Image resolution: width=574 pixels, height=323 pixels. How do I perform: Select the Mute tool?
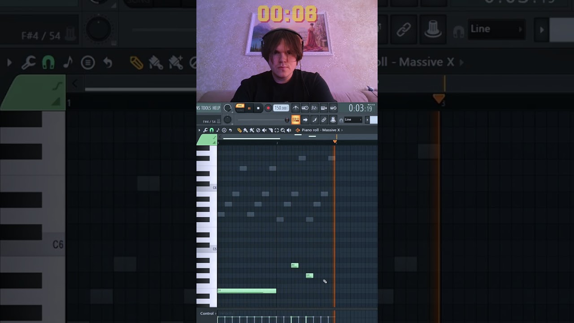pos(264,130)
